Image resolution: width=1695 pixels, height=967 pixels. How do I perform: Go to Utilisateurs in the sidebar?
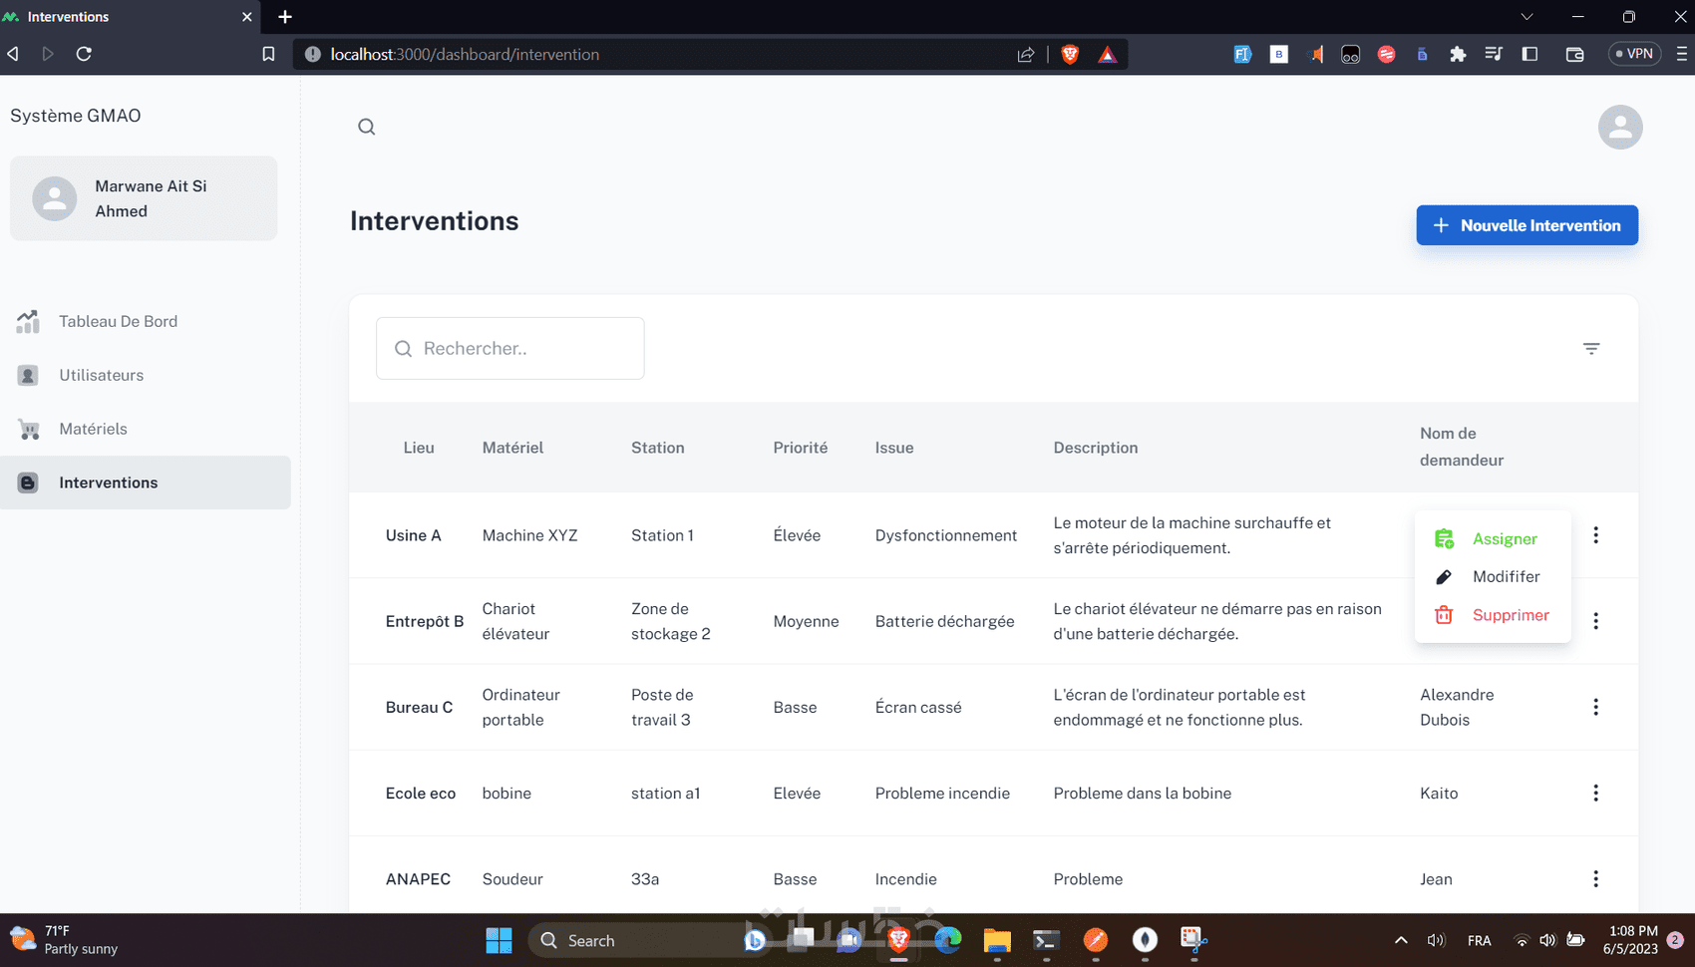tap(101, 375)
